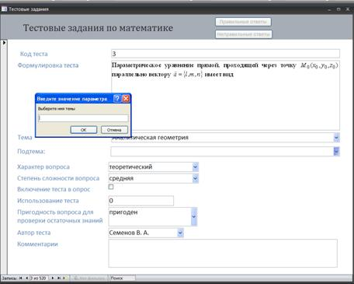Click the Тестовые задания по математике heading
This screenshot has height=284, width=354.
click(98, 28)
